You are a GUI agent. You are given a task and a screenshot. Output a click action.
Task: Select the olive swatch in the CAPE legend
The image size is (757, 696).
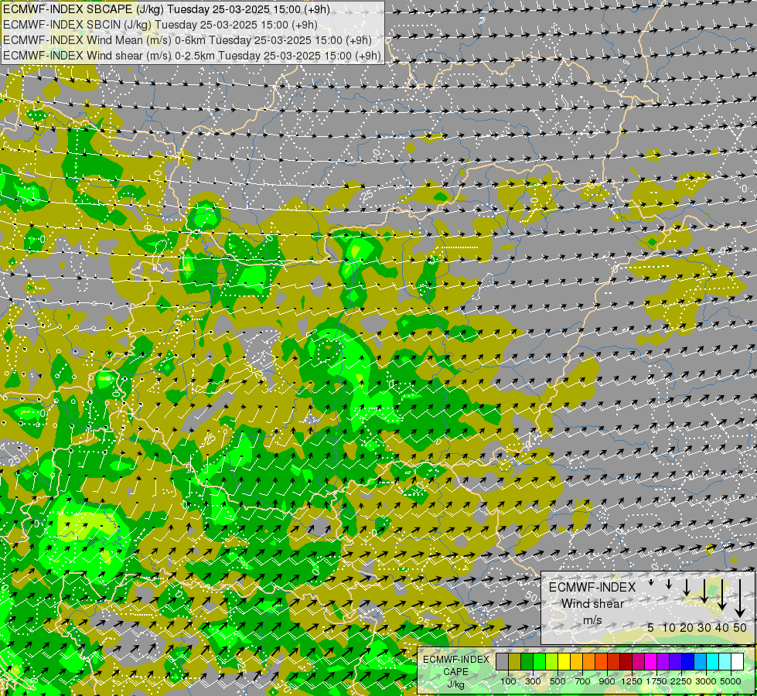[515, 661]
